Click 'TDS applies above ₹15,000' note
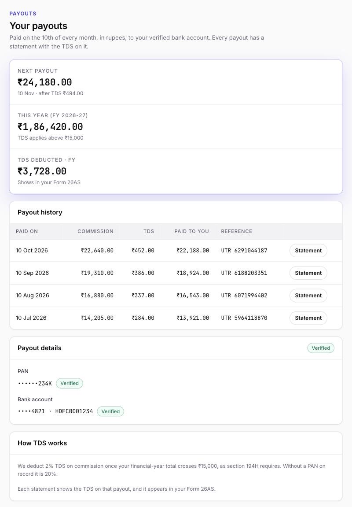352x507 pixels. (50, 138)
